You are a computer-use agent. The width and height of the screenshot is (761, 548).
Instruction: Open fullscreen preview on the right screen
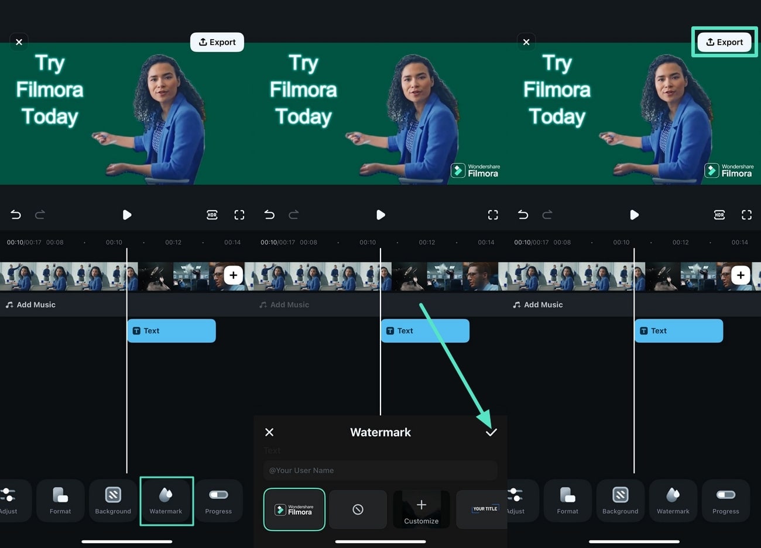pos(747,215)
